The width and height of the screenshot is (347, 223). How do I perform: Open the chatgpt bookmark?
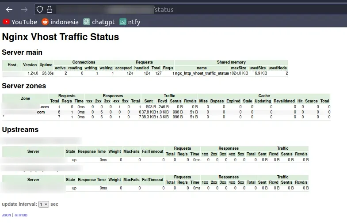(99, 22)
